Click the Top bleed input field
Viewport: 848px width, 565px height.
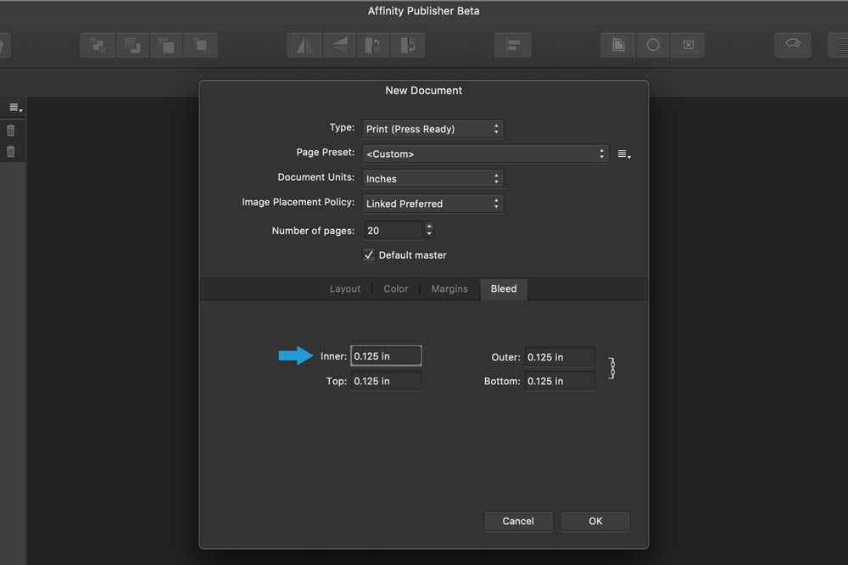click(386, 381)
